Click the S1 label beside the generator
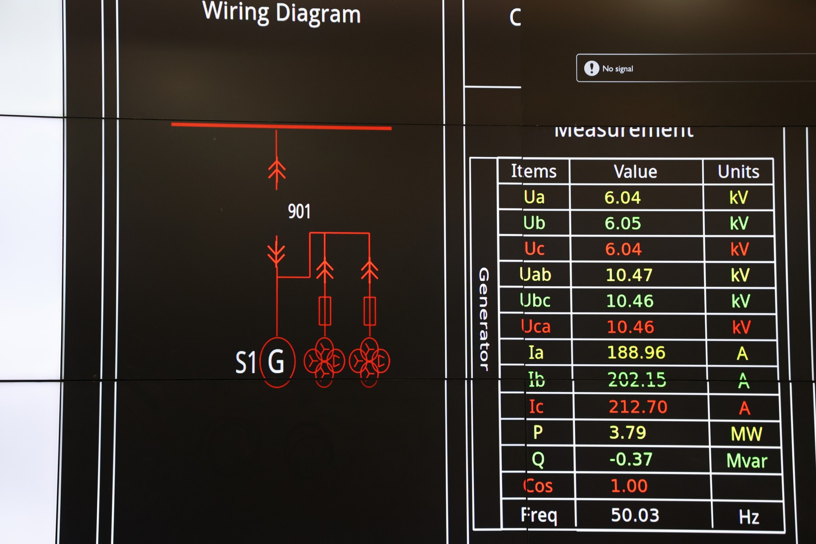The height and width of the screenshot is (544, 816). tap(246, 362)
